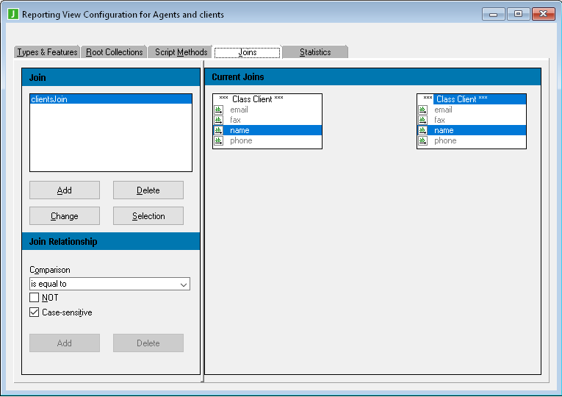Click the phone field icon in right Class Client
Screen dimensions: 562x397
(x=422, y=140)
